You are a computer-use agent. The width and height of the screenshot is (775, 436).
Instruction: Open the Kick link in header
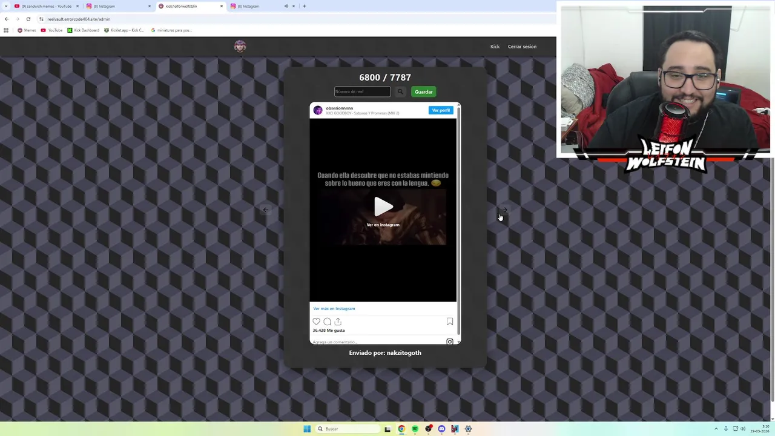495,47
